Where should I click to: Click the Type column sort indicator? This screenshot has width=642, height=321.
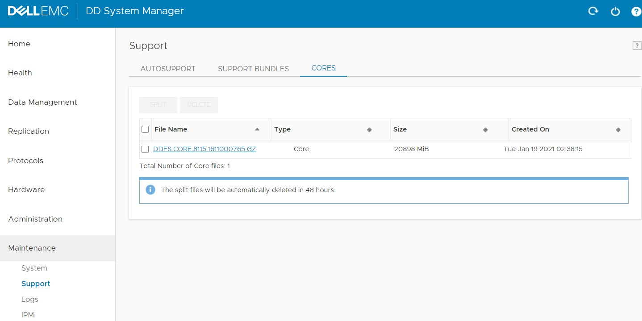(x=369, y=130)
